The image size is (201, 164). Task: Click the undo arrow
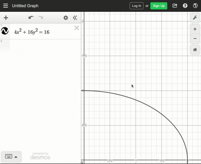coord(31,18)
